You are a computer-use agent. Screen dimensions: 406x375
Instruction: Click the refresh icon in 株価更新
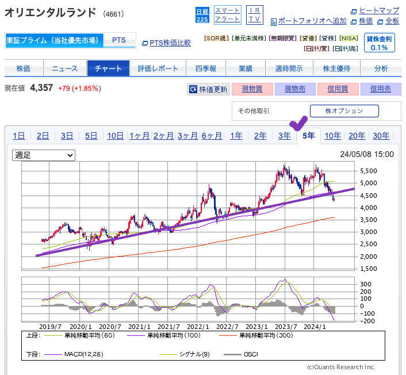point(193,89)
